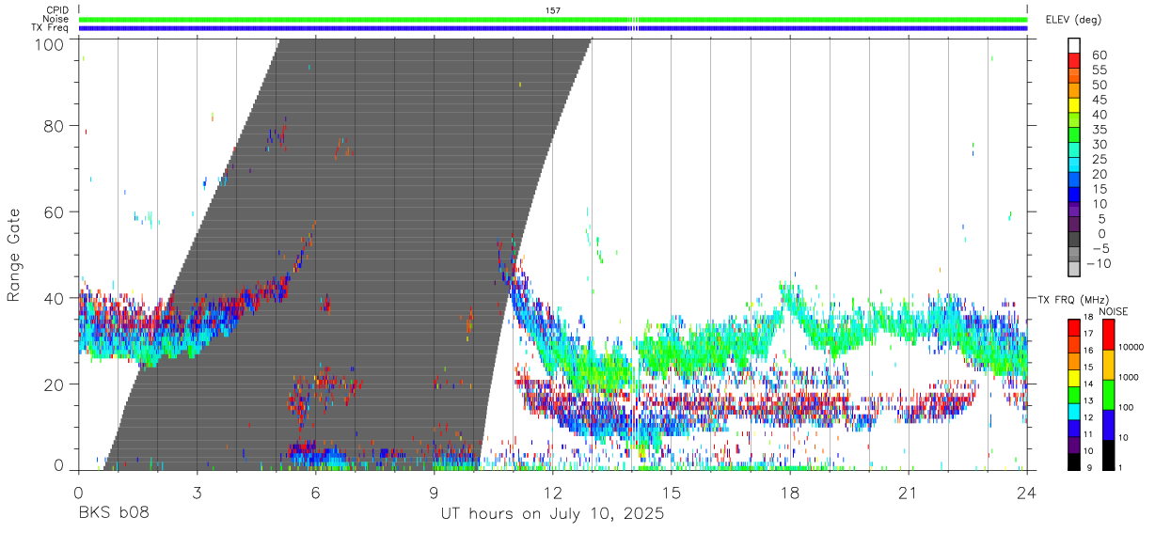This screenshot has height=533, width=1155.
Task: Click the 24 tick label on time axis
Action: point(1027,493)
